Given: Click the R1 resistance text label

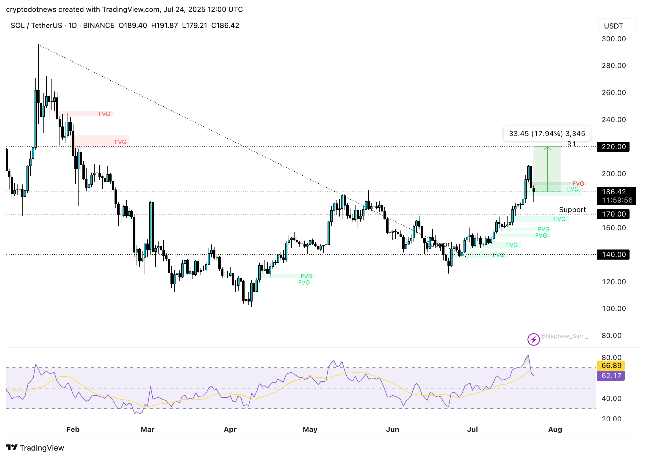Looking at the screenshot, I should (x=571, y=144).
